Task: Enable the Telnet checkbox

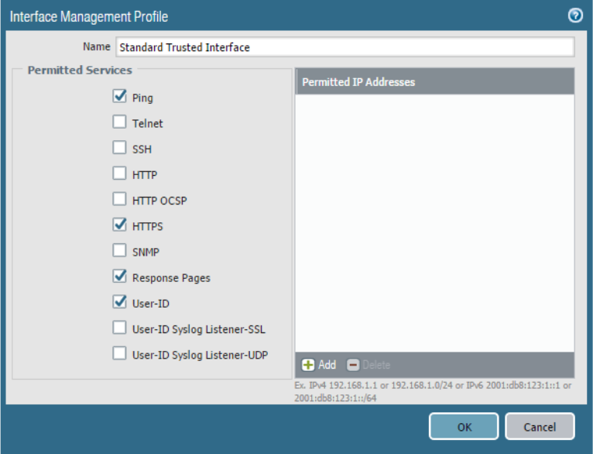Action: 119,122
